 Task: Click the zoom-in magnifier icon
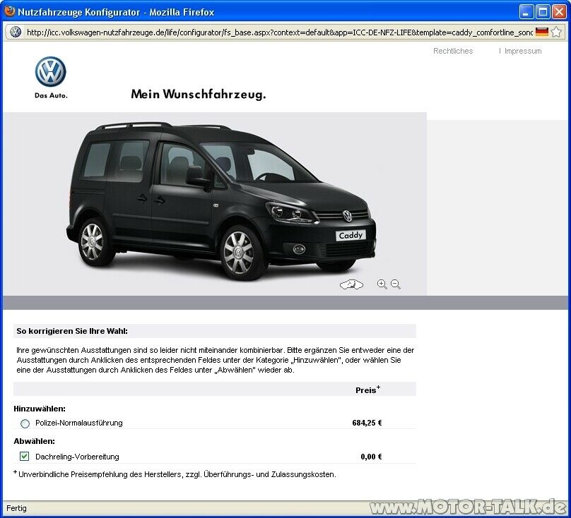pyautogui.click(x=382, y=284)
